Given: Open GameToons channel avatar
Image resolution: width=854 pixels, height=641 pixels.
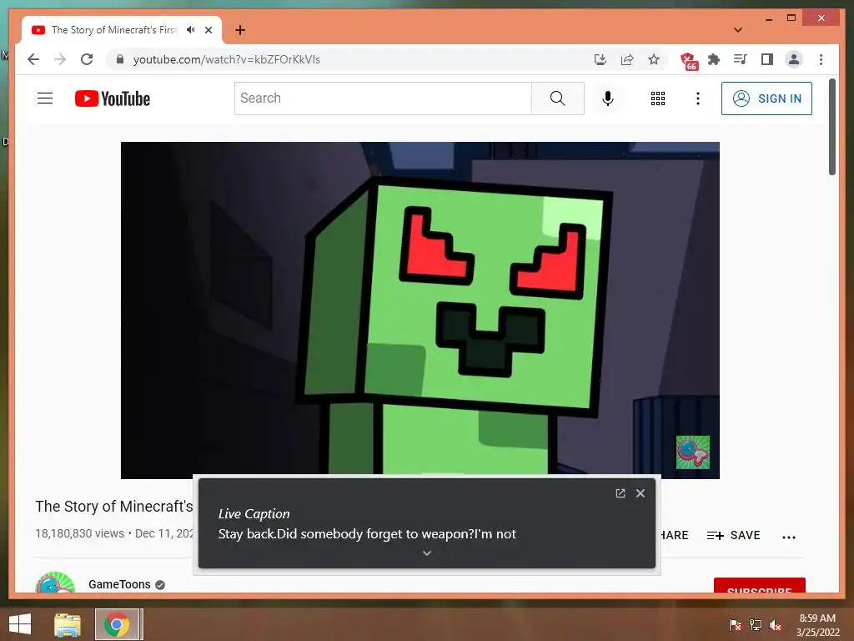Looking at the screenshot, I should point(55,583).
